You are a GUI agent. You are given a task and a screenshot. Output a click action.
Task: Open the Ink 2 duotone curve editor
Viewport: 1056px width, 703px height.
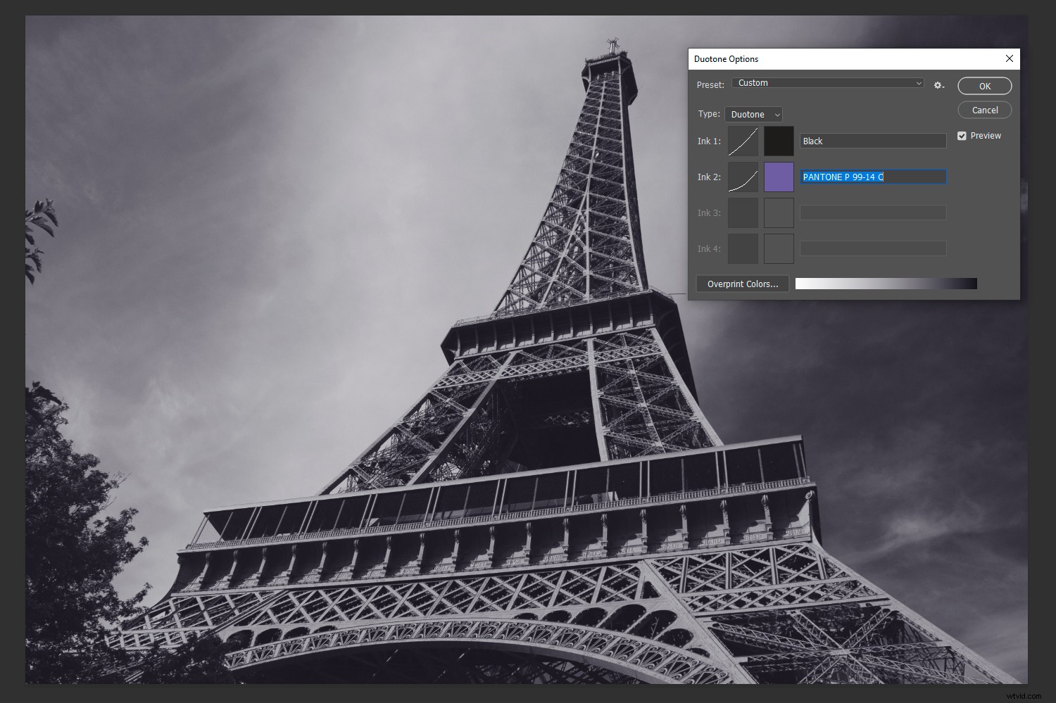tap(743, 177)
